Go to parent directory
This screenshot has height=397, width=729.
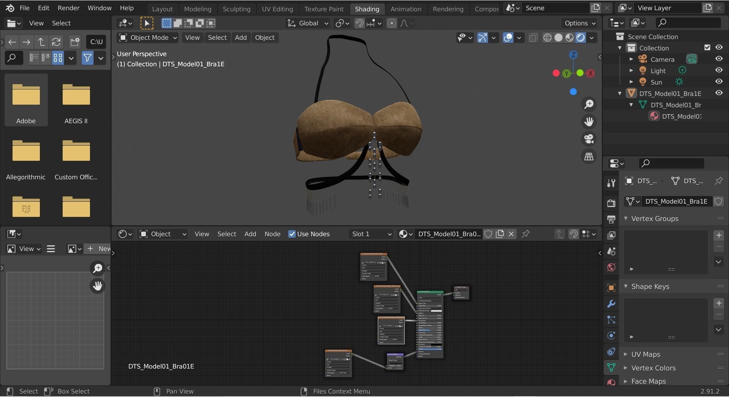41,42
